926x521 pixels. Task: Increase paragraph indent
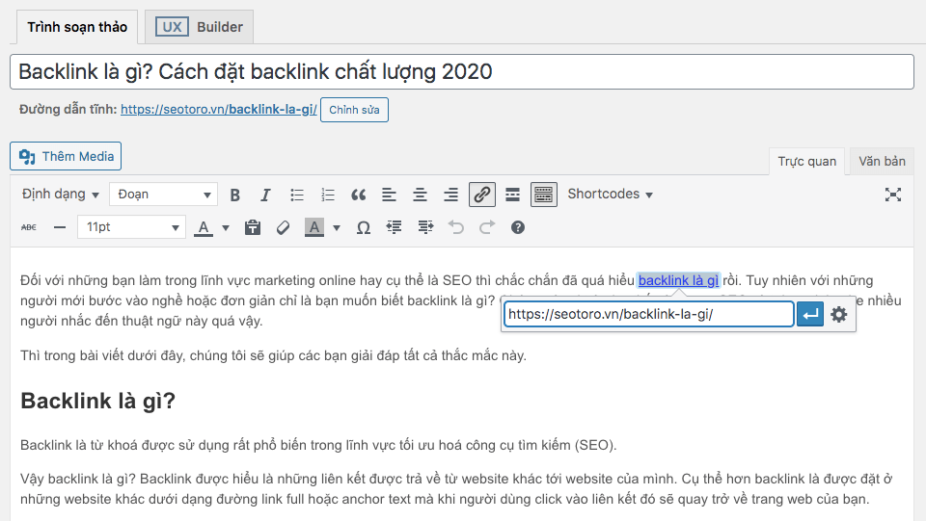point(425,227)
